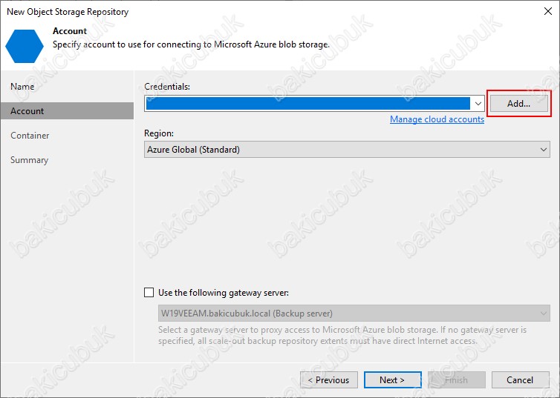Click the greyed-out Finish button
Viewport: 560px width, 398px height.
tap(456, 380)
